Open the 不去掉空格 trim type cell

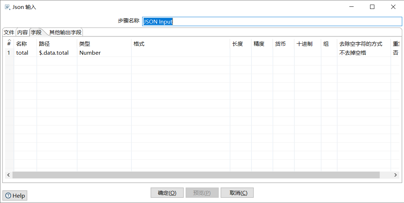[364, 53]
